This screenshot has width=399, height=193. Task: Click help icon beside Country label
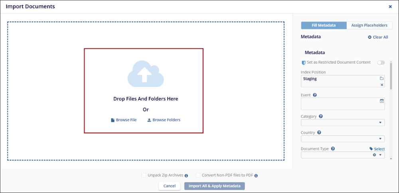(x=319, y=133)
